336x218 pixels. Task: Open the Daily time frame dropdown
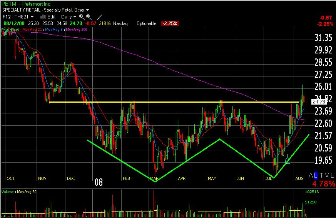(x=69, y=17)
